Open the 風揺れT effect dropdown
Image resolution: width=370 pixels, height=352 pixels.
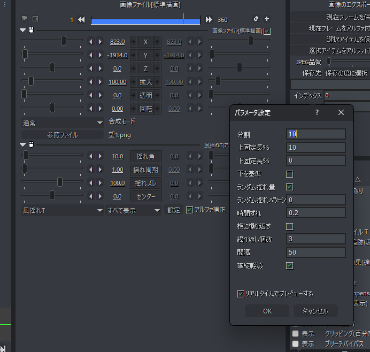(62, 210)
